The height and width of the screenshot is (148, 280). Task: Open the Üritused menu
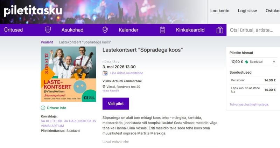point(14,30)
